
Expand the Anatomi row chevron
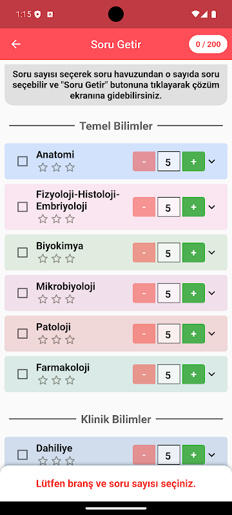coord(212,162)
